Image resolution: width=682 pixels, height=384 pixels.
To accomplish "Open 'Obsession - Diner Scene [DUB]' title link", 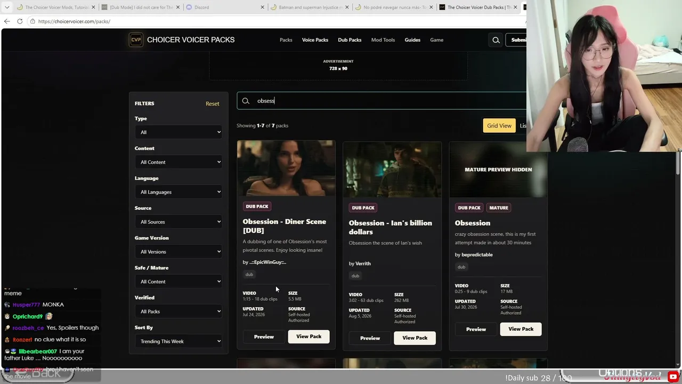I will (285, 226).
